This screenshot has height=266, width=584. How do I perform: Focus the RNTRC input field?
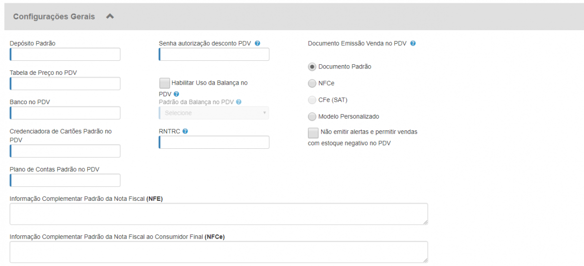pos(214,142)
